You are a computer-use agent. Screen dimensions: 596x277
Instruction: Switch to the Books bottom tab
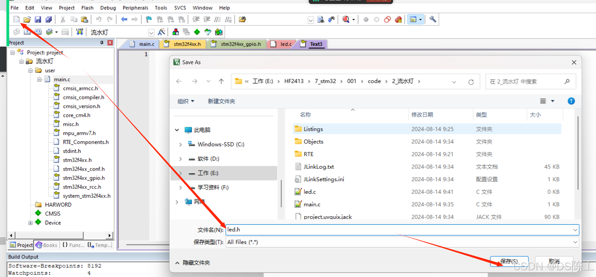click(x=46, y=245)
